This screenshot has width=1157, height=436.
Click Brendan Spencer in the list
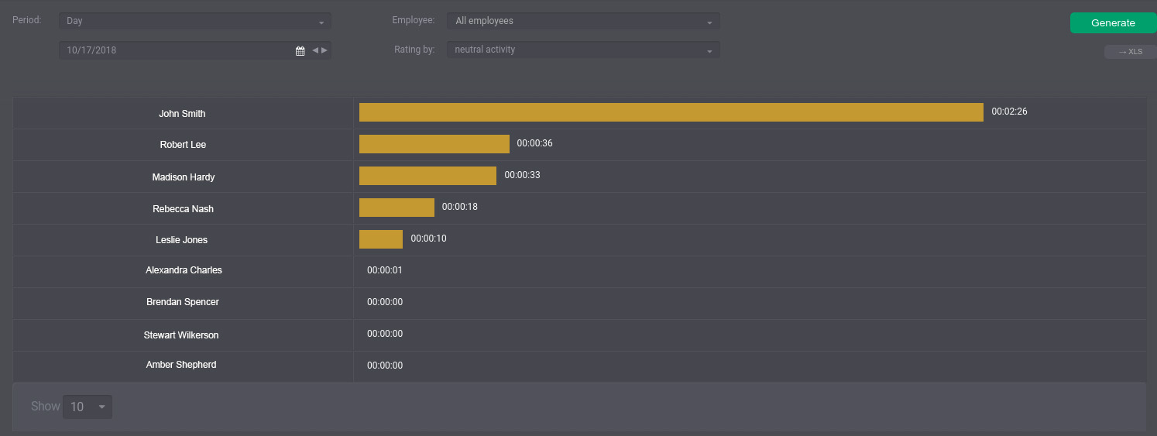point(184,302)
